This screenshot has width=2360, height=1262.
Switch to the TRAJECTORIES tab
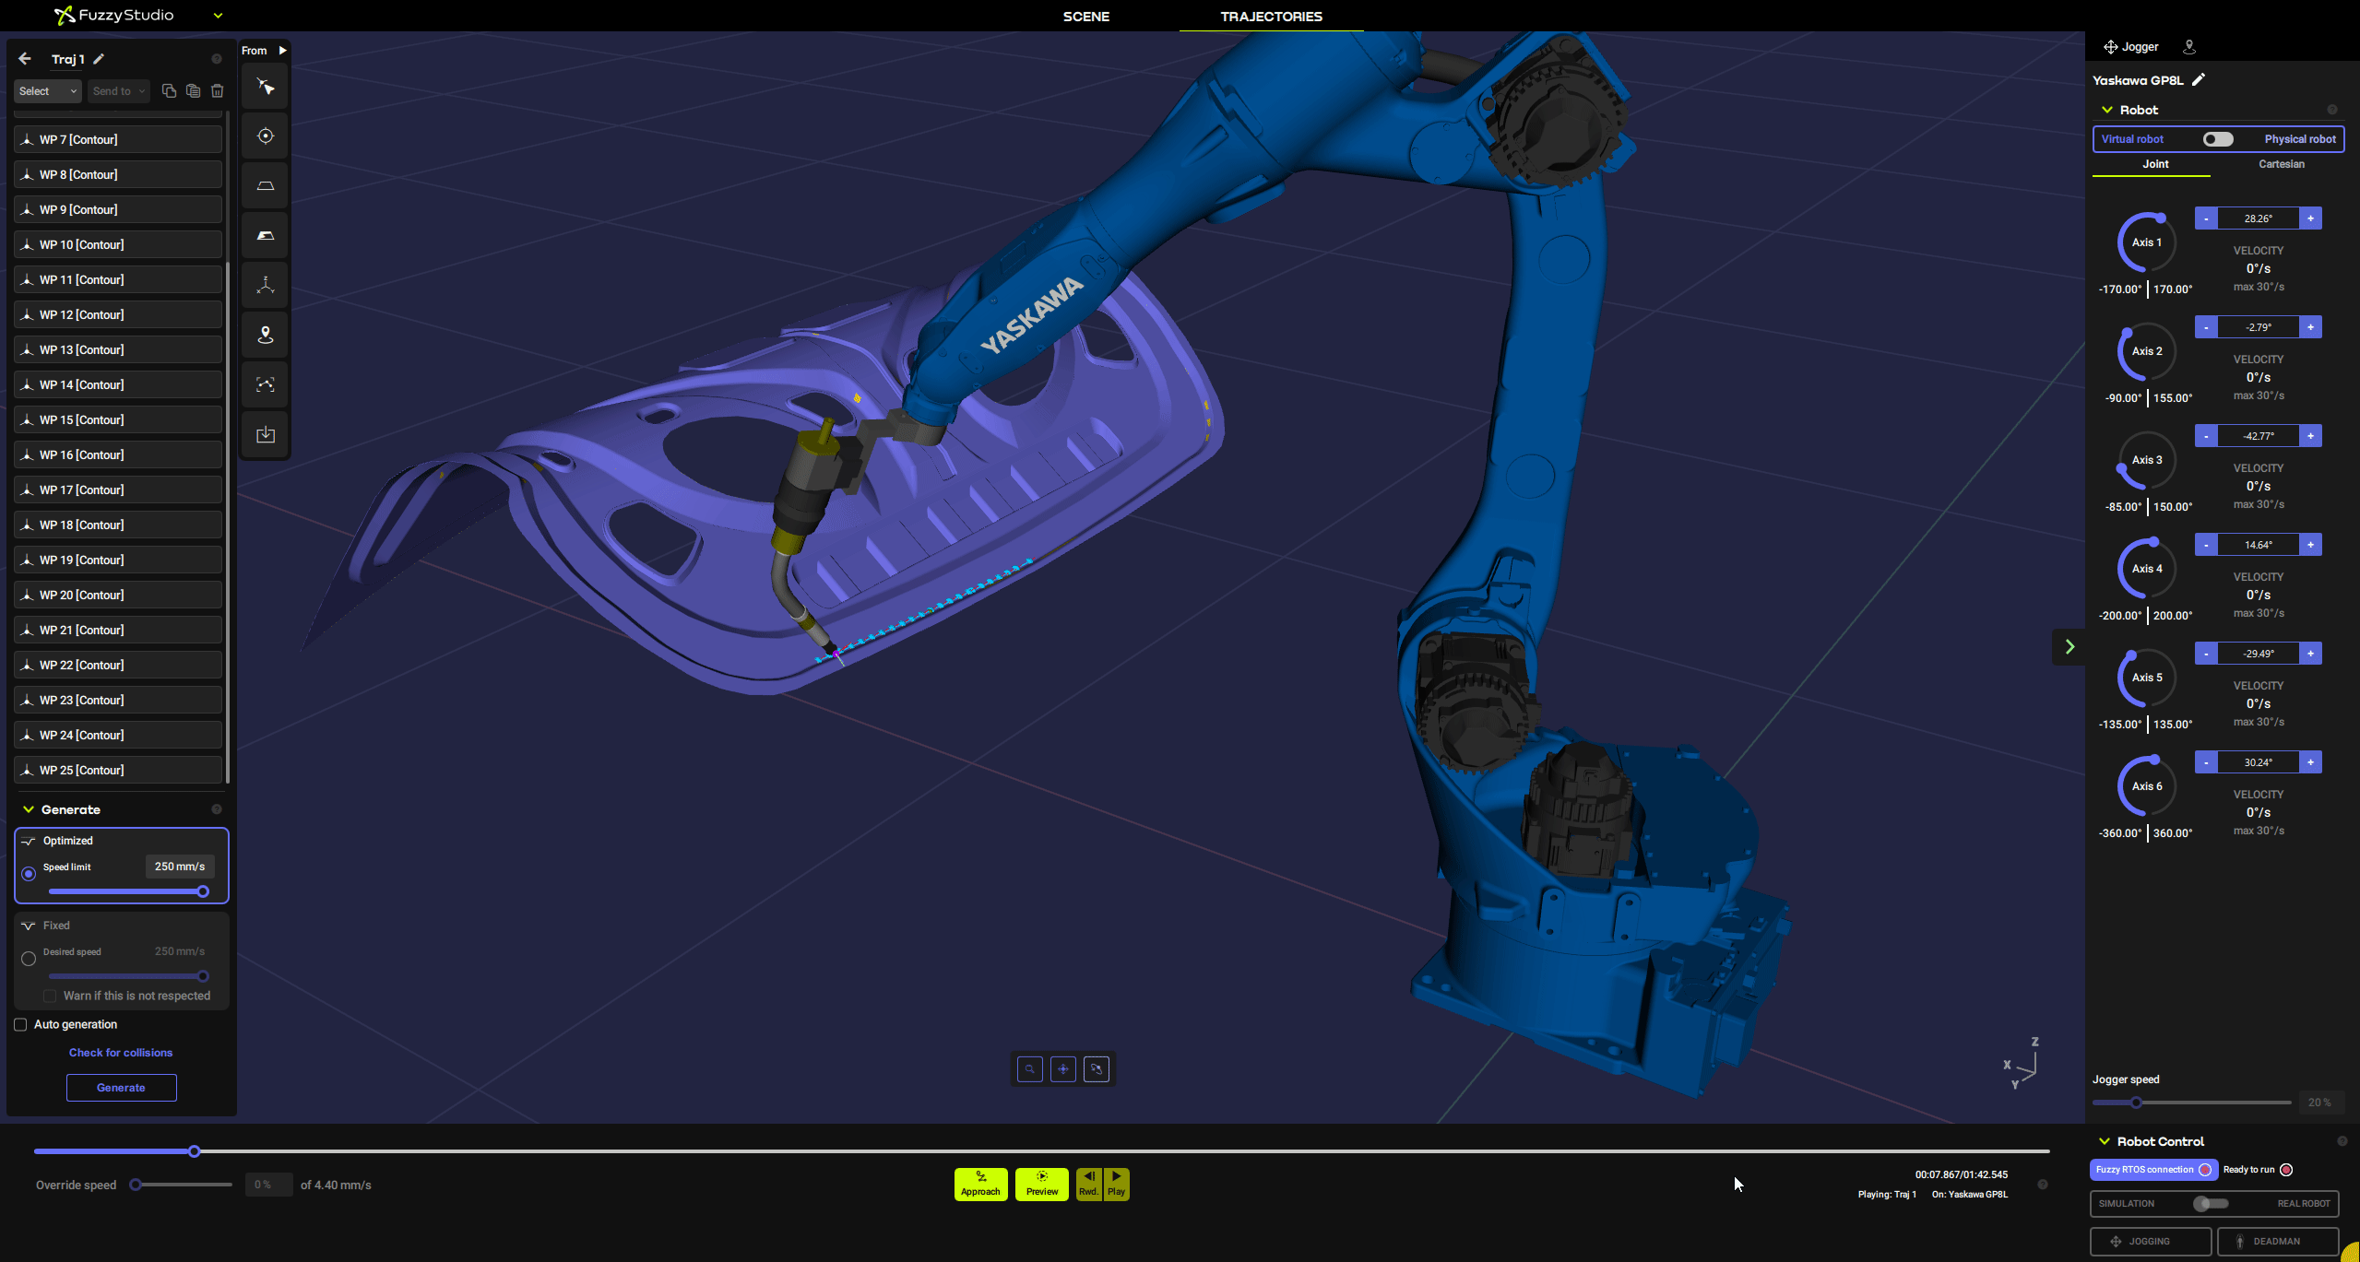pyautogui.click(x=1271, y=17)
